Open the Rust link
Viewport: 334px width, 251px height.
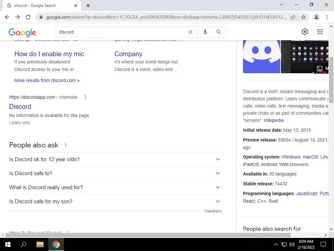tap(273, 201)
